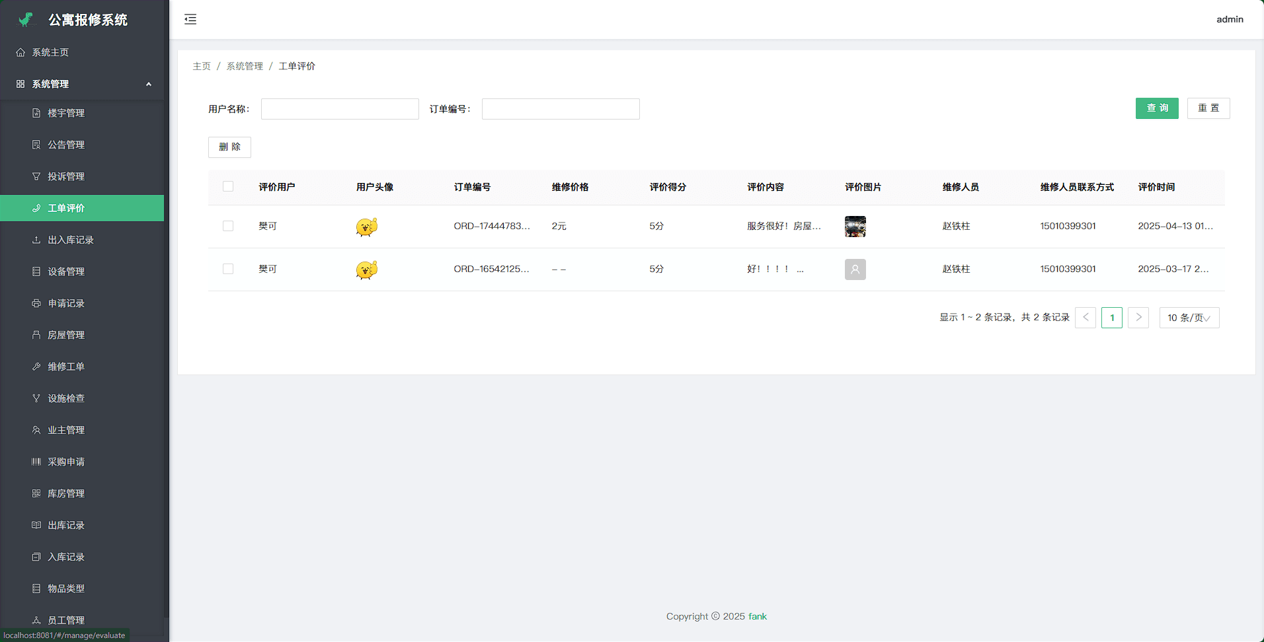Toggle the select-all checkbox in table header
Image resolution: width=1264 pixels, height=642 pixels.
[228, 187]
